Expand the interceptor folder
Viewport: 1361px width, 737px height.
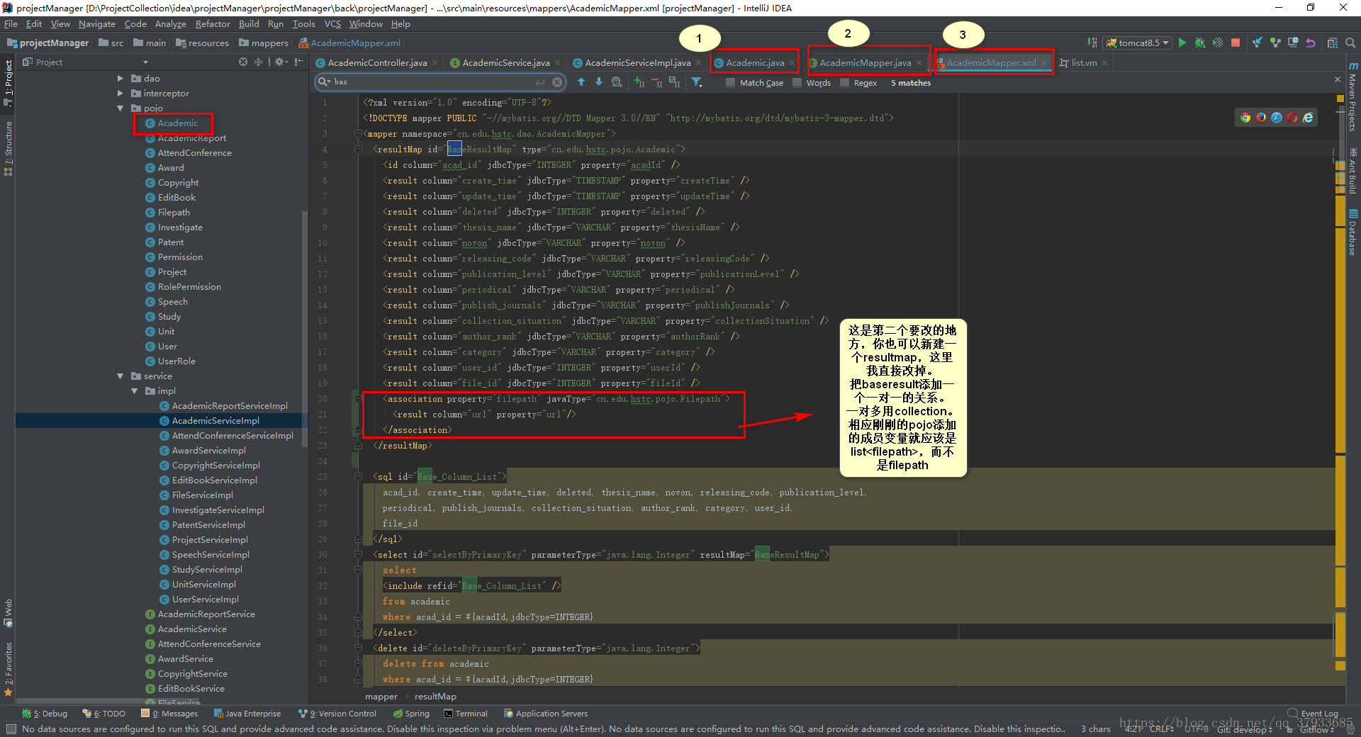(121, 94)
